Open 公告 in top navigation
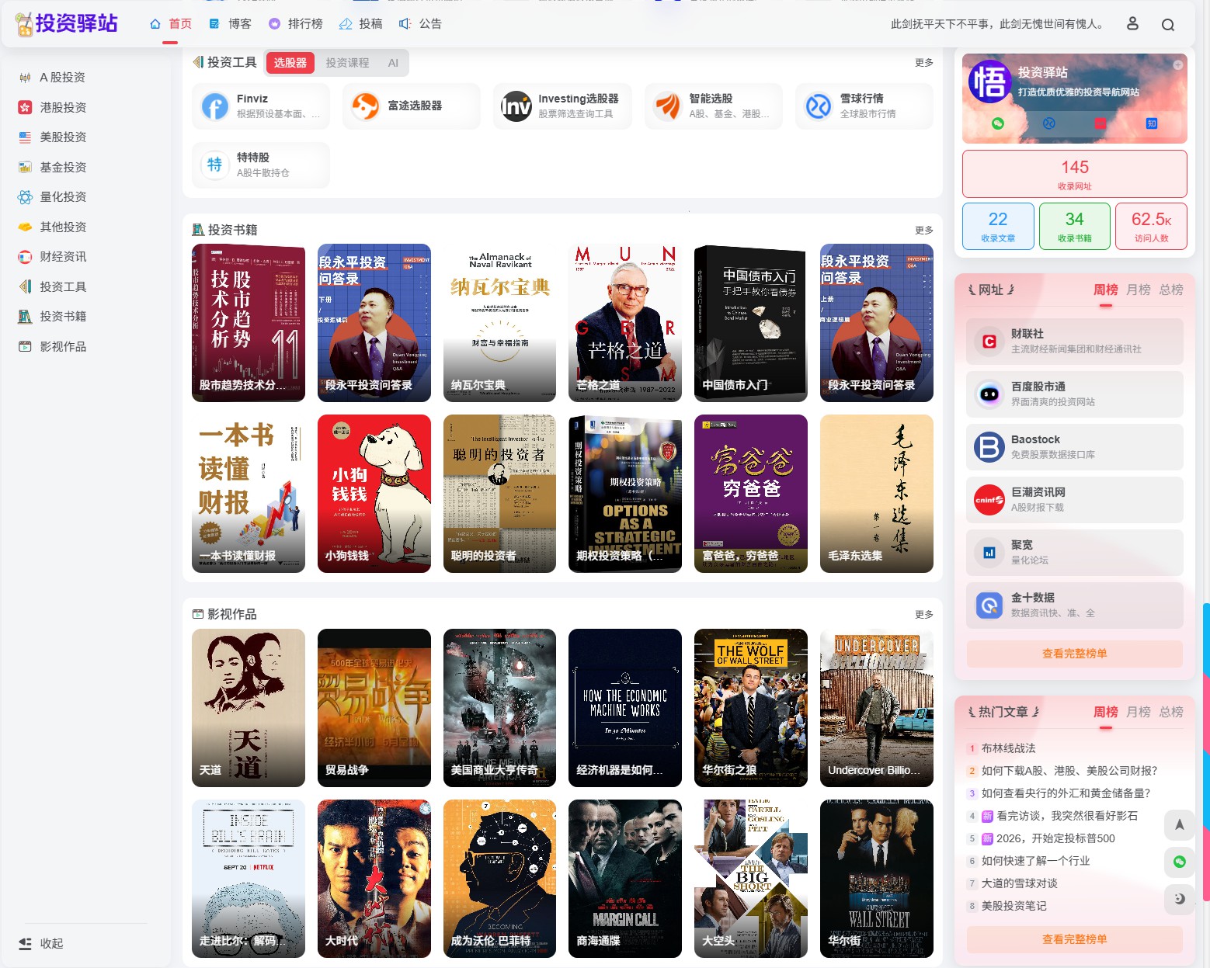1210x968 pixels. pyautogui.click(x=421, y=24)
